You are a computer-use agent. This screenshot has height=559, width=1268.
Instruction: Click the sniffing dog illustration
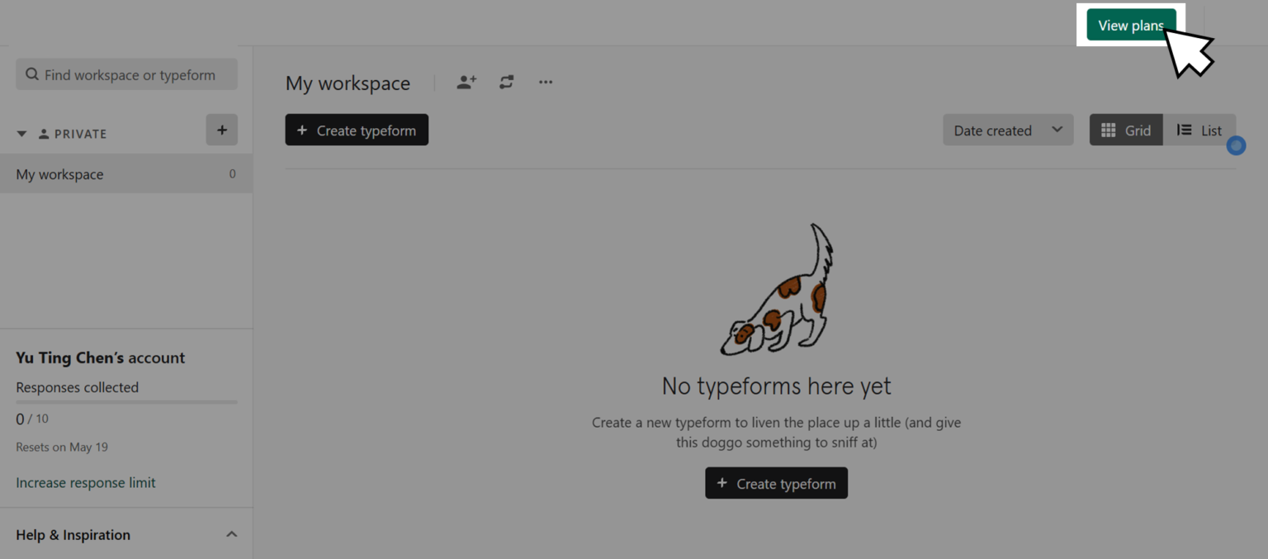(x=777, y=291)
